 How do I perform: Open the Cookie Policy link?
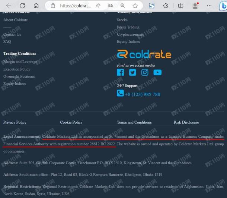pos(71,122)
